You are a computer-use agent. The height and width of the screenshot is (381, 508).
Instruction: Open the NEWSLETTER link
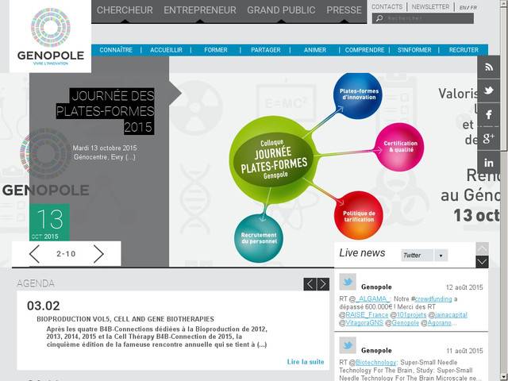pyautogui.click(x=430, y=7)
